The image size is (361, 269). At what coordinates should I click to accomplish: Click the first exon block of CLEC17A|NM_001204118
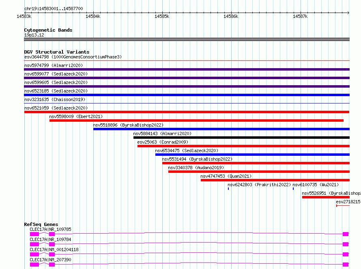click(x=34, y=254)
